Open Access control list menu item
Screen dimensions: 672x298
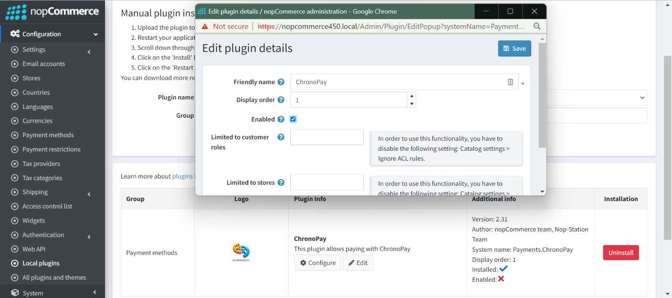pyautogui.click(x=47, y=206)
